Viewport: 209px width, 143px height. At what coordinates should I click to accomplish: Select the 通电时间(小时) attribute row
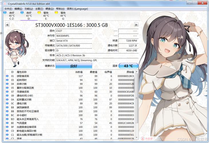click(x=70, y=96)
